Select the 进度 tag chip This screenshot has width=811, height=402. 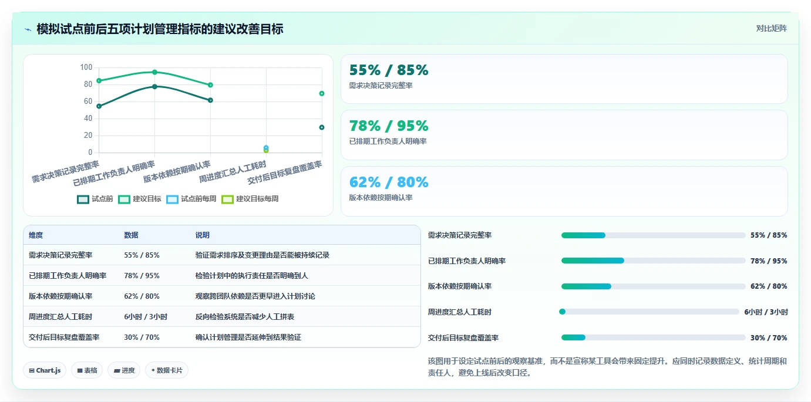(124, 370)
